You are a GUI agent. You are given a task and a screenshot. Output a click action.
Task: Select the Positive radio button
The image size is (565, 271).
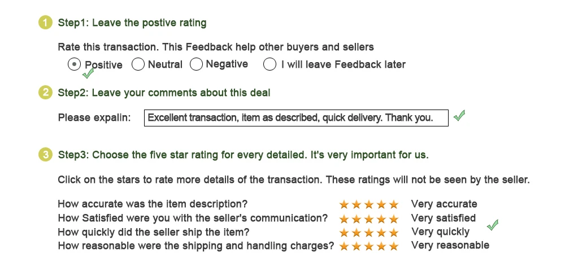(74, 64)
